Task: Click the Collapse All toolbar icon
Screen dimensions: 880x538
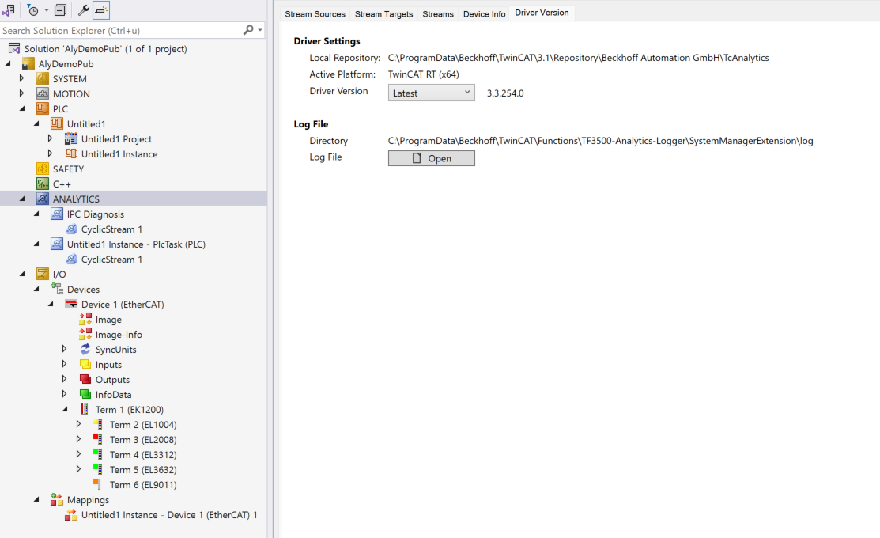Action: click(x=60, y=10)
